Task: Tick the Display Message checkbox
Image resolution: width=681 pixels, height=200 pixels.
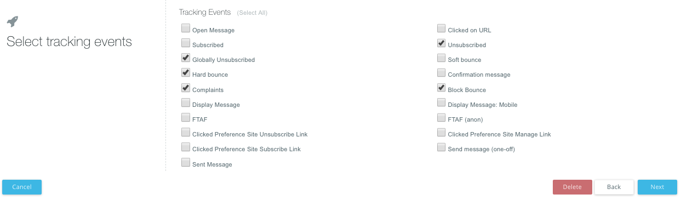Action: click(x=186, y=103)
